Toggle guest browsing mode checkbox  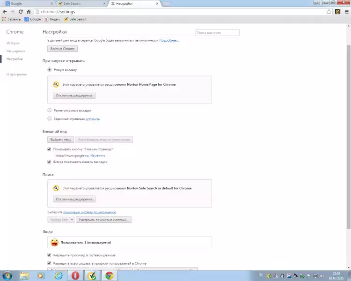49,255
